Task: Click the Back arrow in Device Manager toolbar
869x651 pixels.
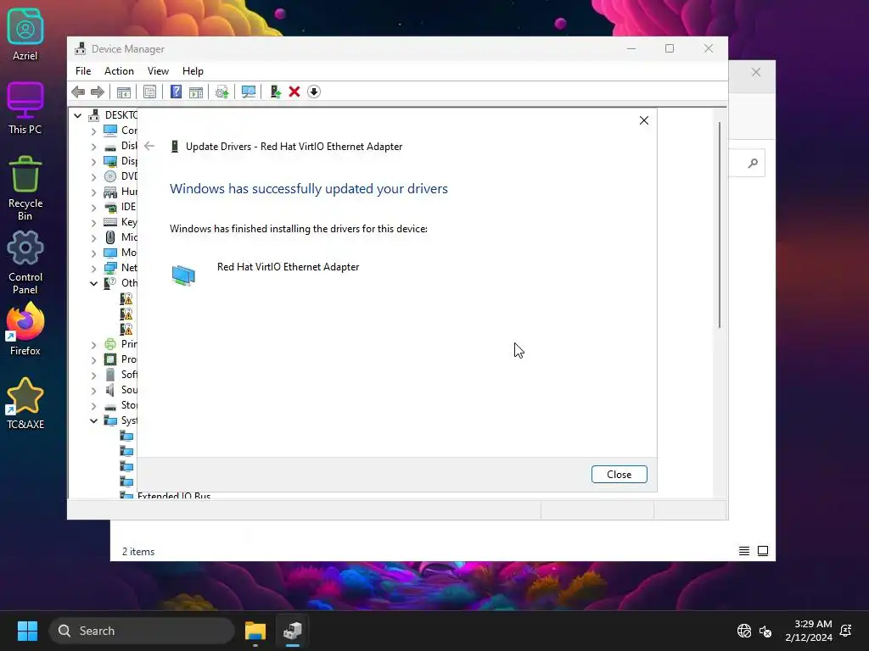Action: 78,92
